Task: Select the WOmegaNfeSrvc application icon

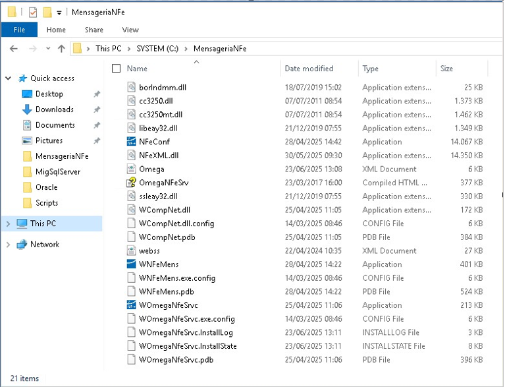Action: [x=131, y=305]
